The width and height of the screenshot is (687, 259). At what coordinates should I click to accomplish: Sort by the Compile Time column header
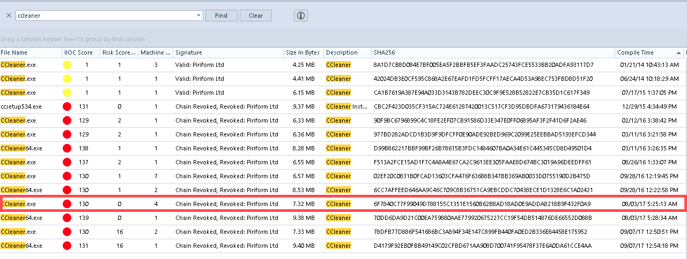coord(636,52)
